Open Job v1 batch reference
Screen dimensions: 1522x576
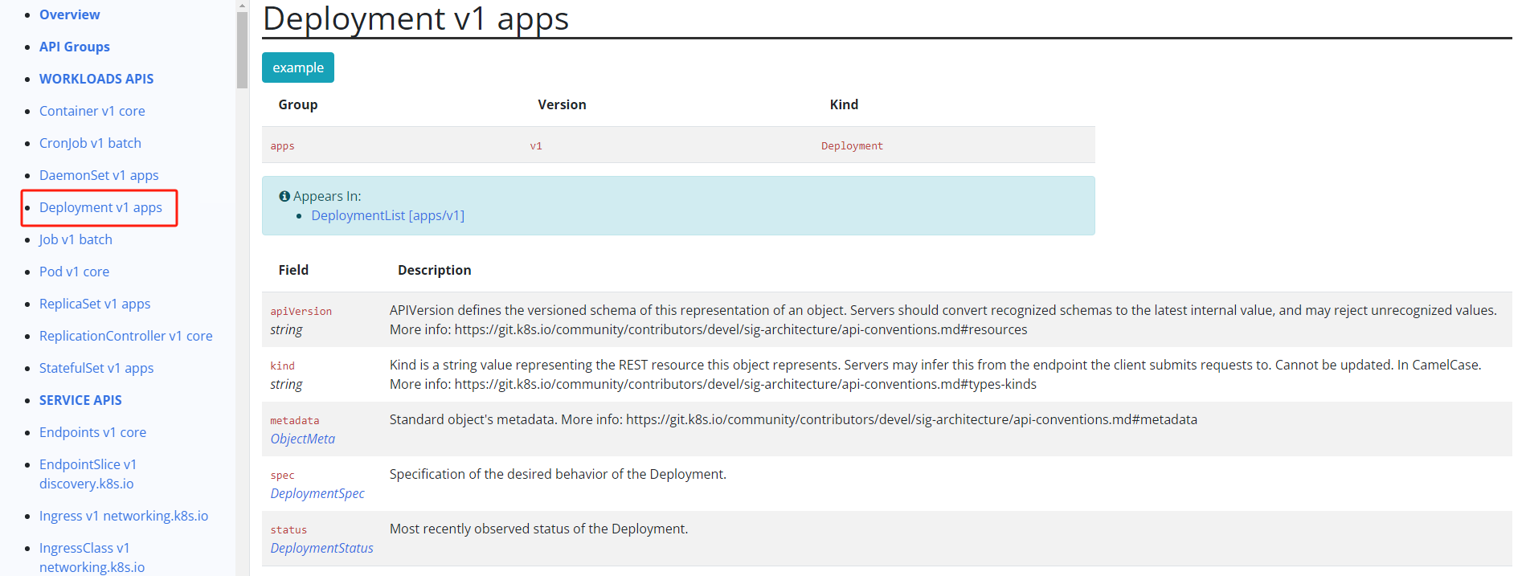(x=76, y=239)
